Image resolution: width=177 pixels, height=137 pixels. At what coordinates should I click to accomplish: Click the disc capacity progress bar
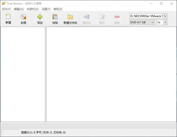(88, 126)
